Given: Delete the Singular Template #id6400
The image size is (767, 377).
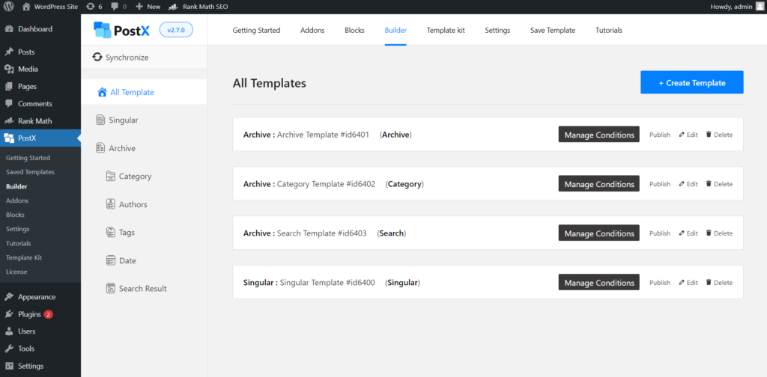Looking at the screenshot, I should (719, 283).
